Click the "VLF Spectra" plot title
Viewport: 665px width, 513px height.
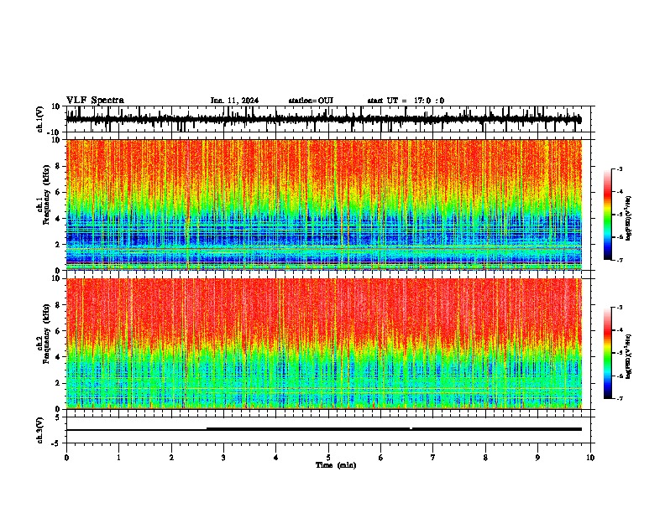click(x=95, y=101)
